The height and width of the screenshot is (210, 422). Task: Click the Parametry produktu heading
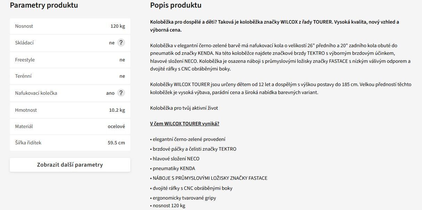(x=44, y=5)
